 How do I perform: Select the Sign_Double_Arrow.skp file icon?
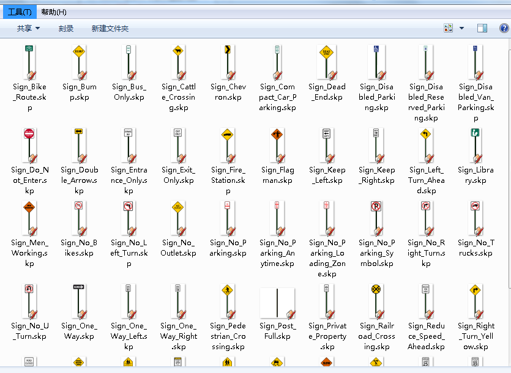[x=79, y=146]
